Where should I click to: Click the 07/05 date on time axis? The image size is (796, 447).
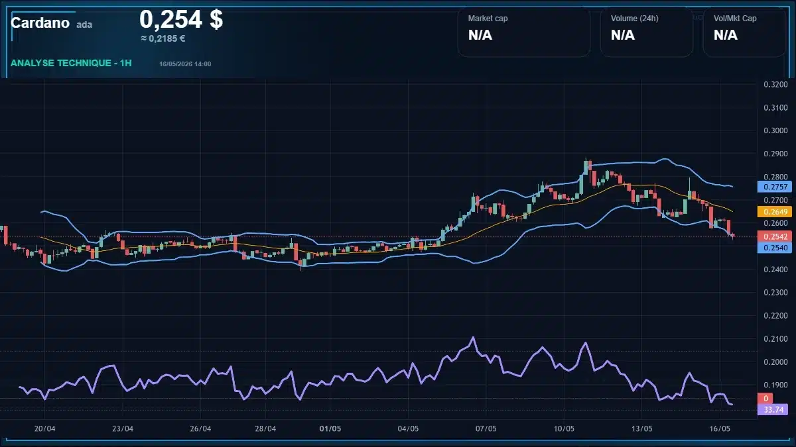[x=486, y=429]
